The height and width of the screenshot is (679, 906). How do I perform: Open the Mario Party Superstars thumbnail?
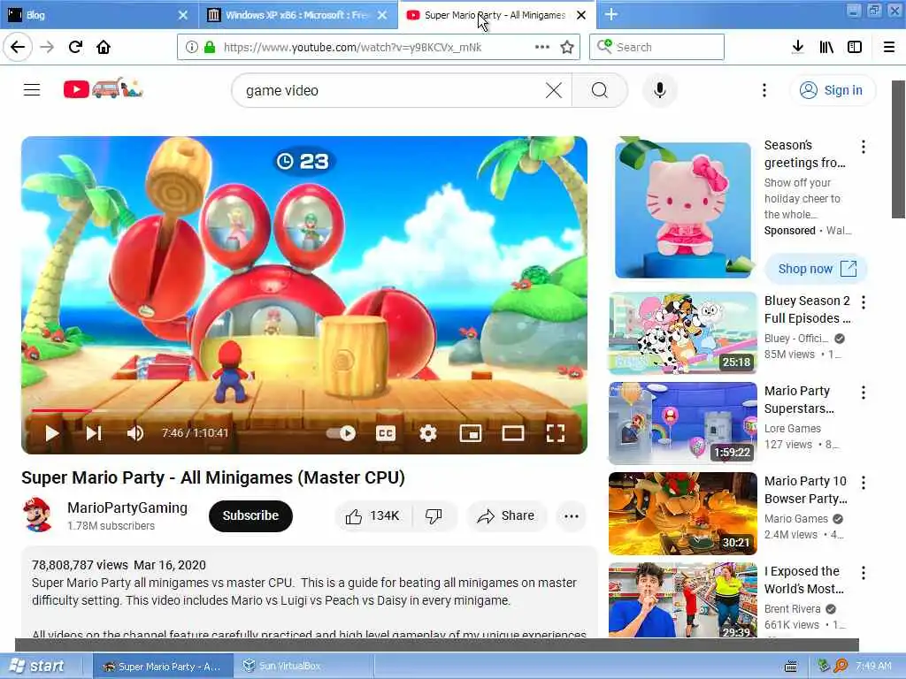(x=682, y=423)
